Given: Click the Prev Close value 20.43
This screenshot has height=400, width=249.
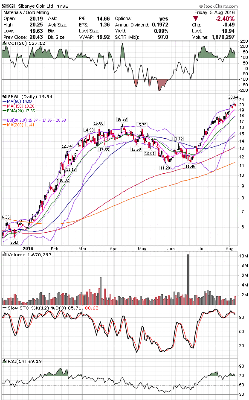Looking at the screenshot, I should click(36, 37).
